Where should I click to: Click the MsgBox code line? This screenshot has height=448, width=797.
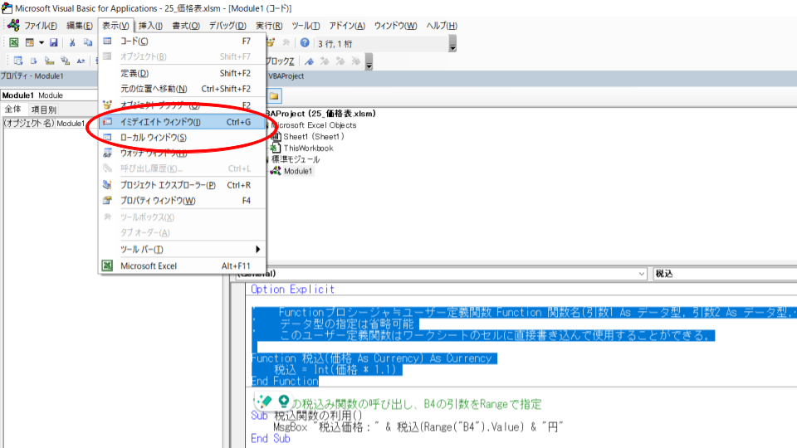click(418, 427)
